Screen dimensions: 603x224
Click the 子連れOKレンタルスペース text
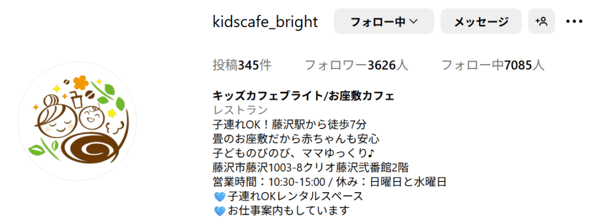(x=295, y=196)
